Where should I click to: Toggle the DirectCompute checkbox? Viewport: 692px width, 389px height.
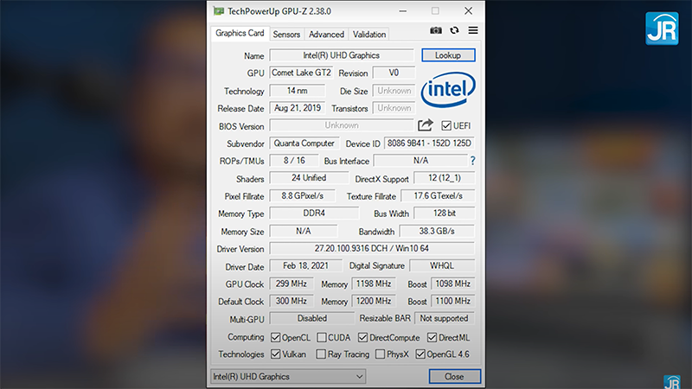(362, 338)
